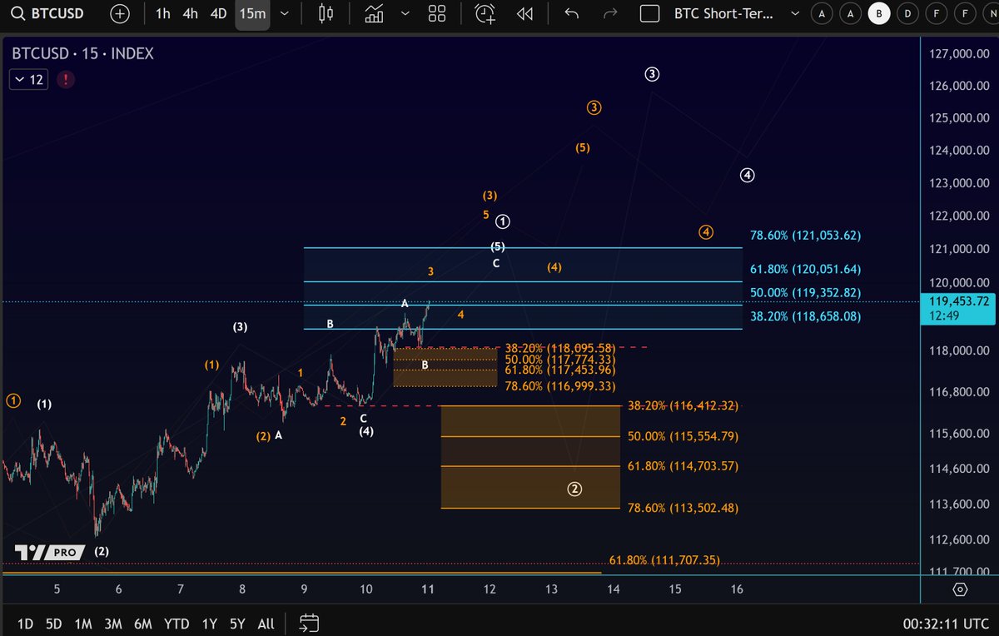Open the symbol search magnifier
The height and width of the screenshot is (636, 999).
click(17, 13)
